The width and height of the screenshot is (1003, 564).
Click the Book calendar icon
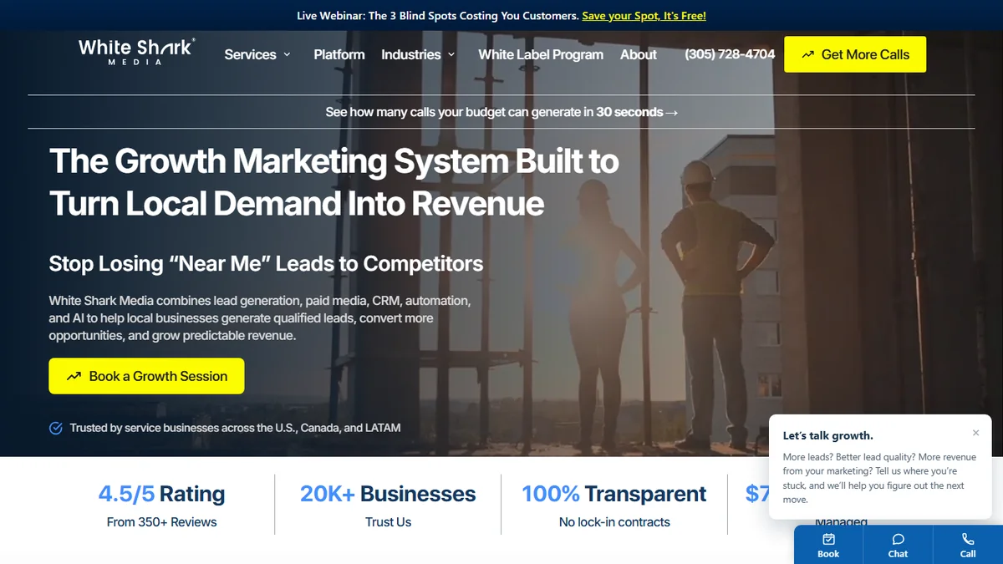pos(828,540)
